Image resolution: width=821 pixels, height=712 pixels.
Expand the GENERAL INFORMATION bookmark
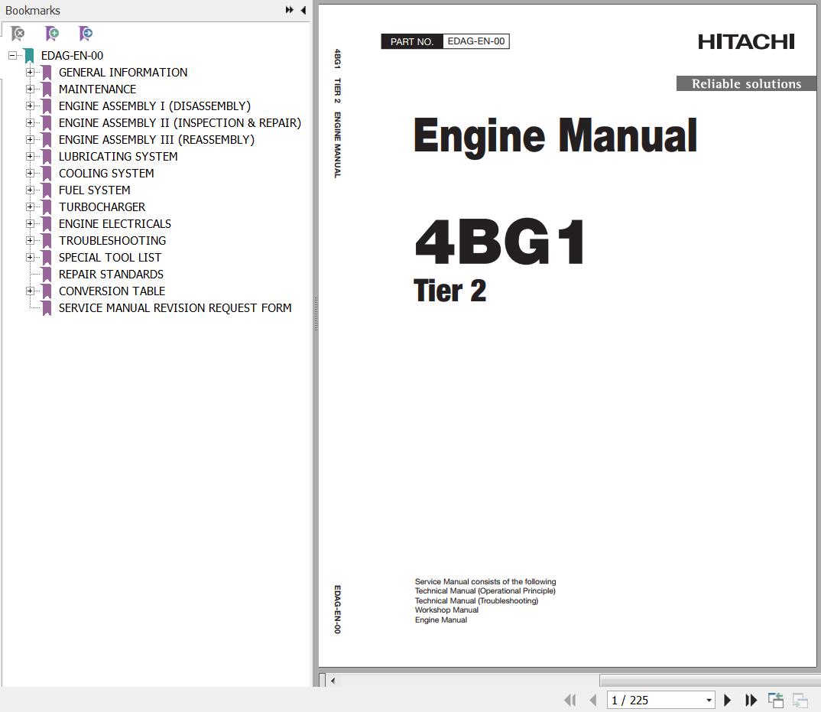pyautogui.click(x=30, y=73)
